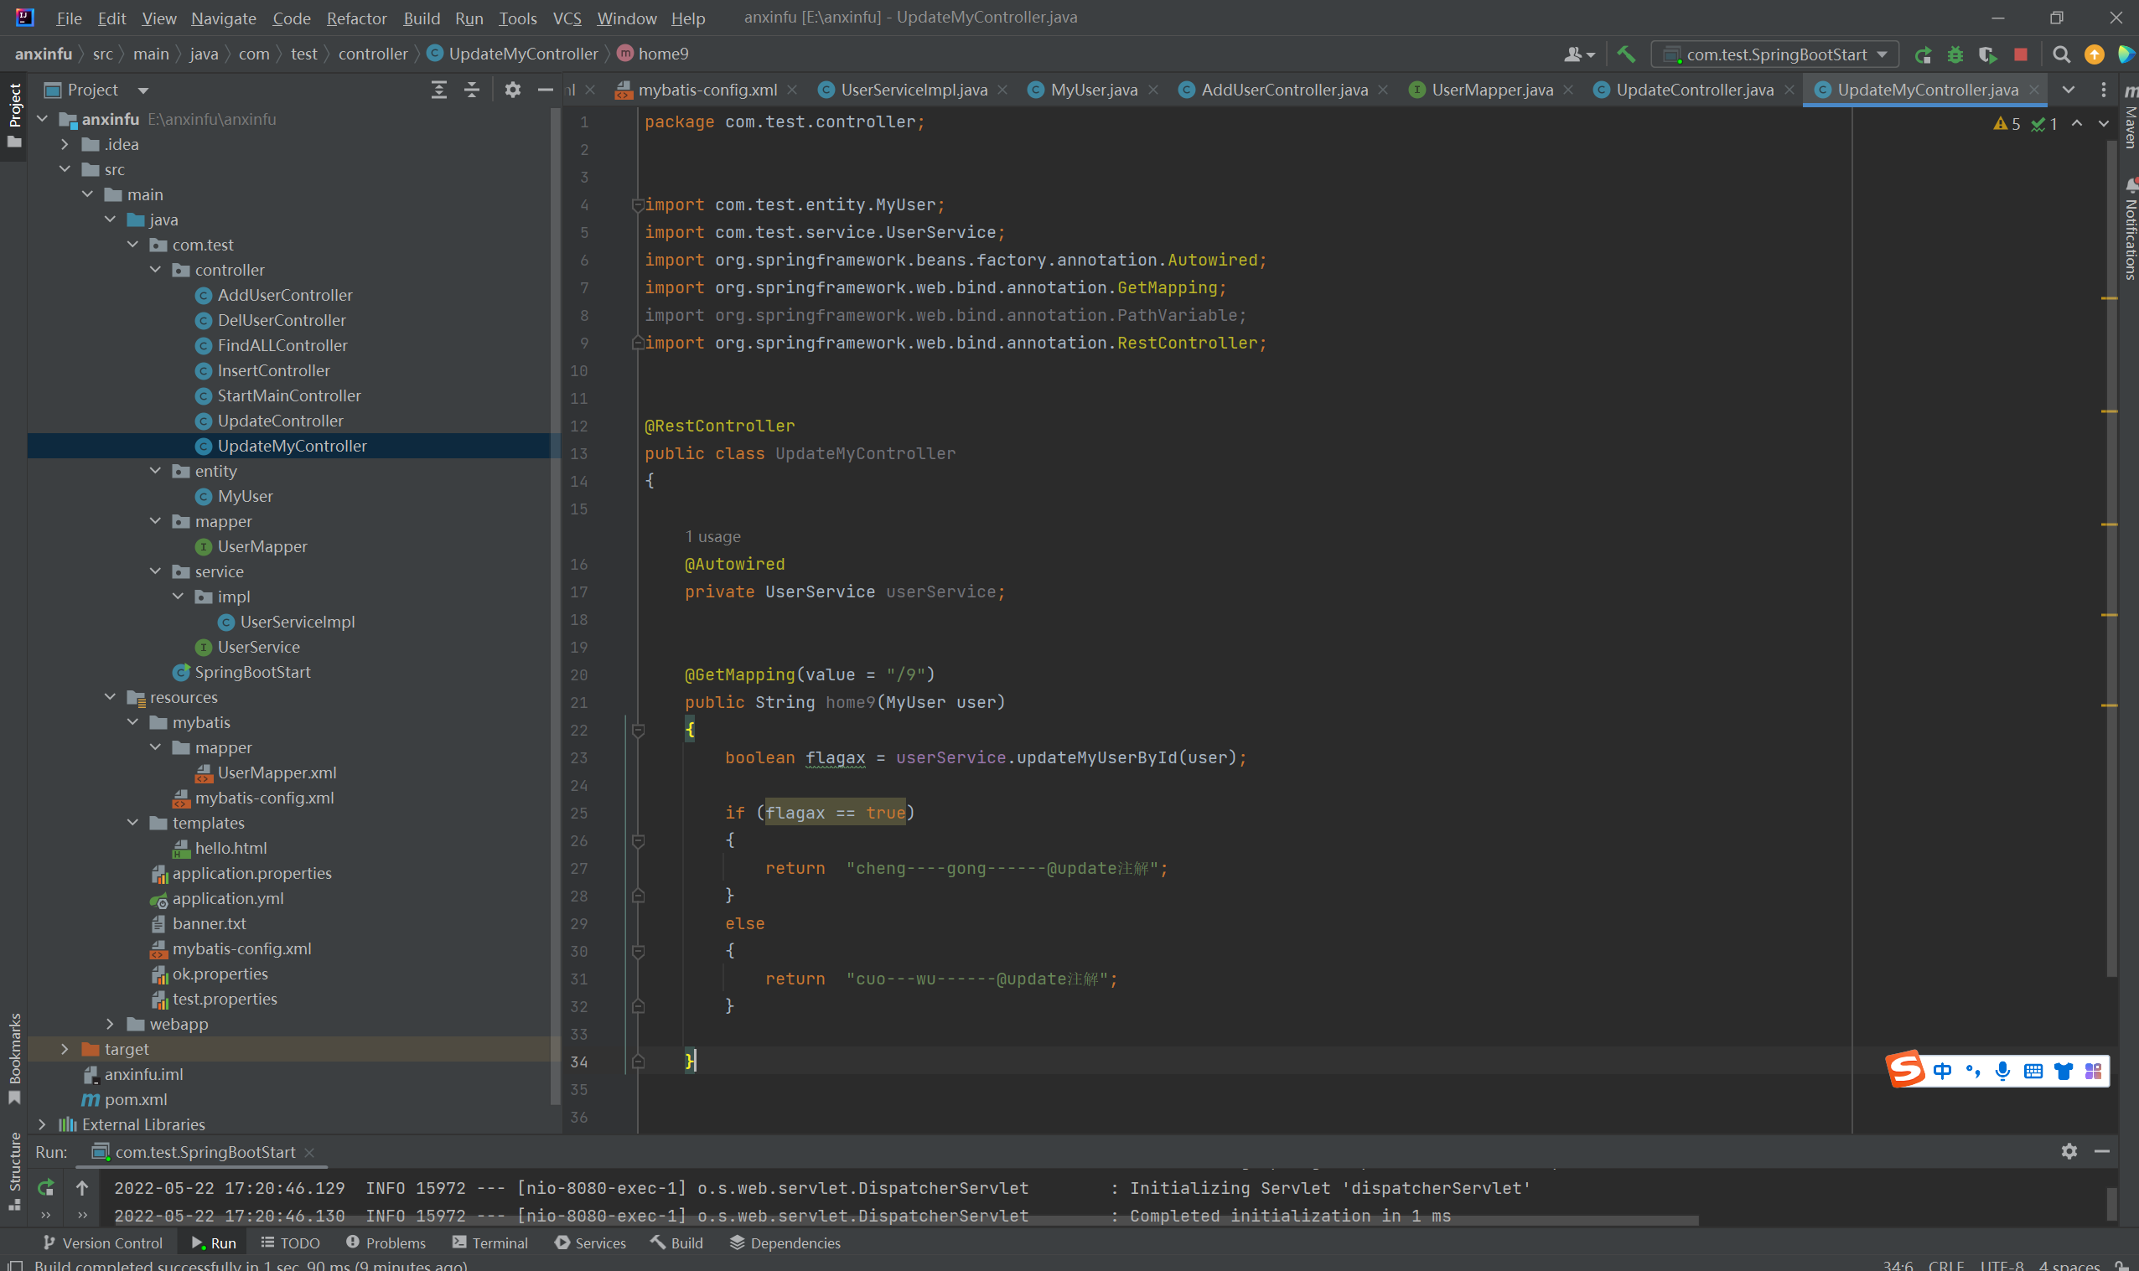Stop the running application with red square
Image resolution: width=2139 pixels, height=1271 pixels.
tap(2020, 54)
